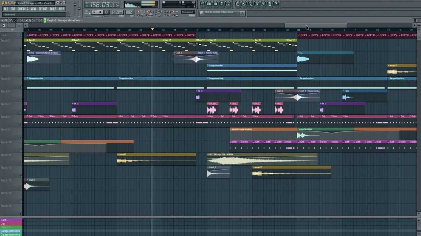The width and height of the screenshot is (421, 236).
Task: Open the VIEW menu
Action: [x=33, y=9]
